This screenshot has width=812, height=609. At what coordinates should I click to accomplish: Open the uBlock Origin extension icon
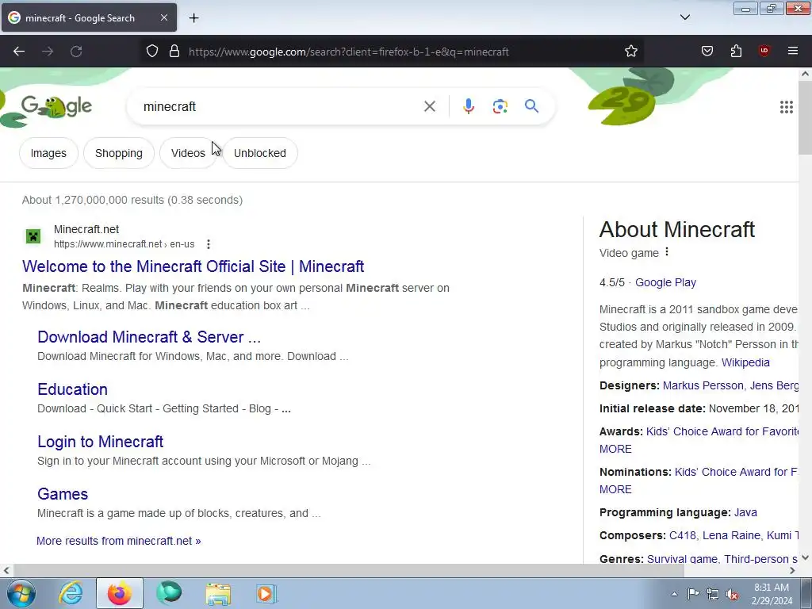tap(764, 51)
